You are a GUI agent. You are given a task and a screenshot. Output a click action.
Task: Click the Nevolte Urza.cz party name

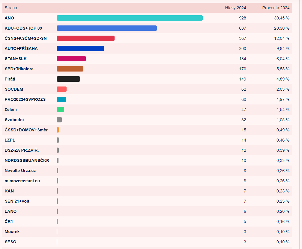click(x=20, y=171)
